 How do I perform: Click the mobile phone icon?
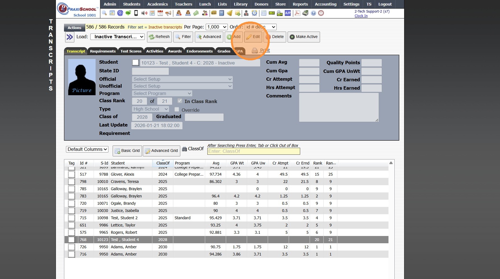tap(136, 13)
